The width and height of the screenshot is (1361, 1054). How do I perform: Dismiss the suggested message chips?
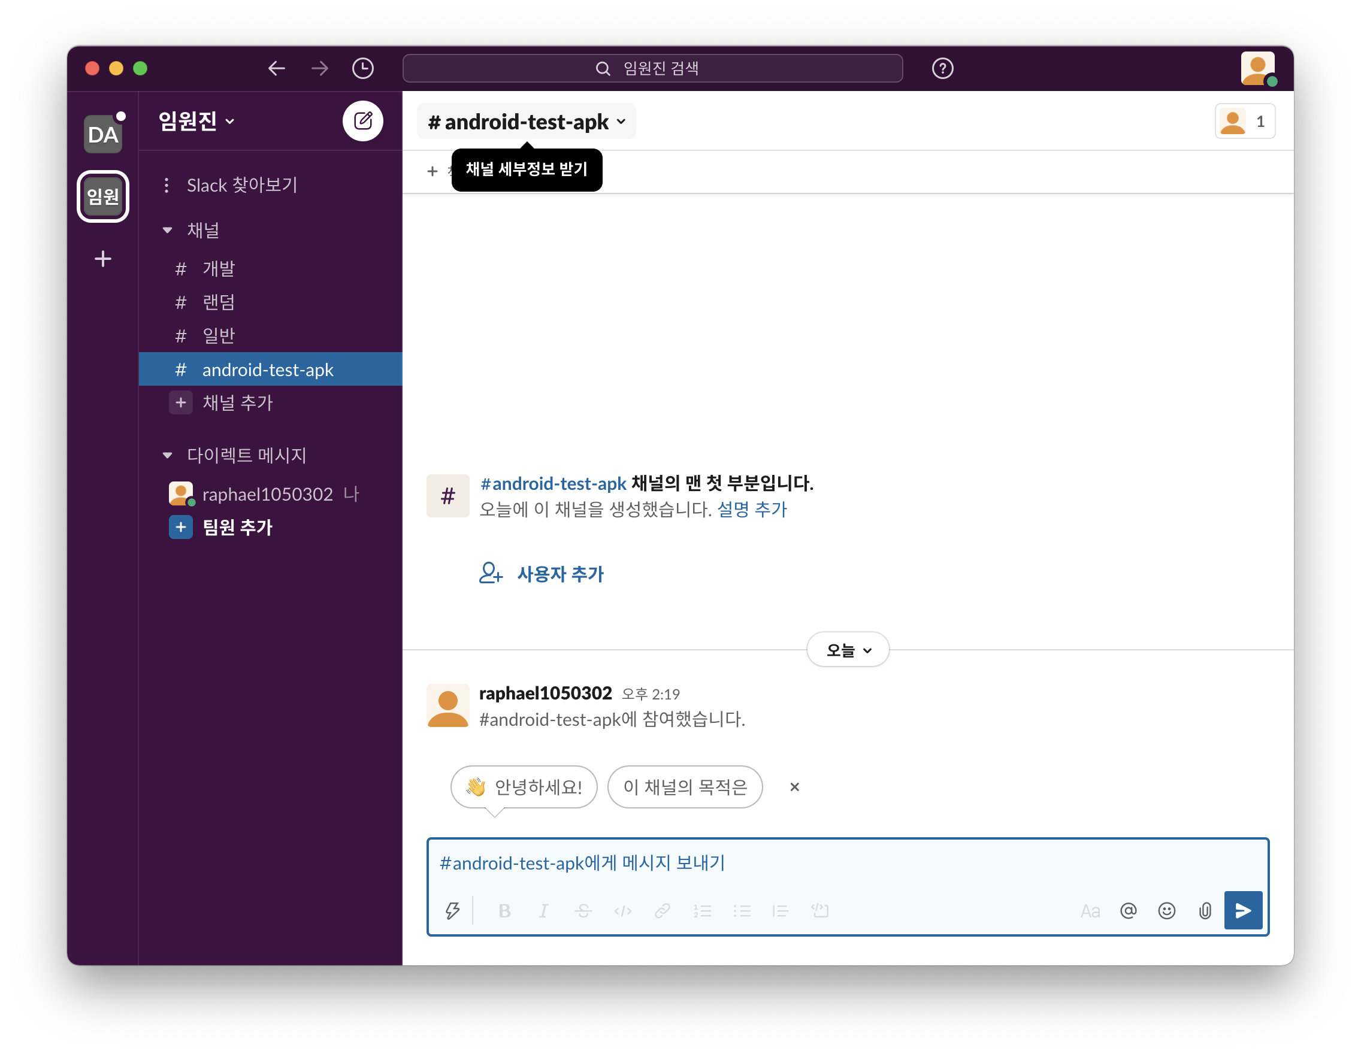pyautogui.click(x=794, y=787)
